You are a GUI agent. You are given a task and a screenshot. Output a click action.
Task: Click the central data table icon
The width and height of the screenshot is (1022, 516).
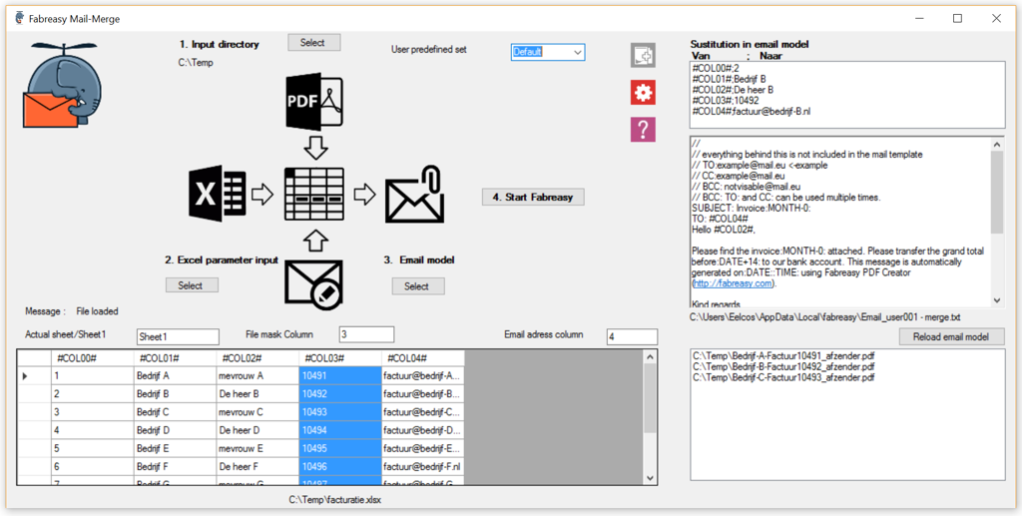(x=313, y=194)
